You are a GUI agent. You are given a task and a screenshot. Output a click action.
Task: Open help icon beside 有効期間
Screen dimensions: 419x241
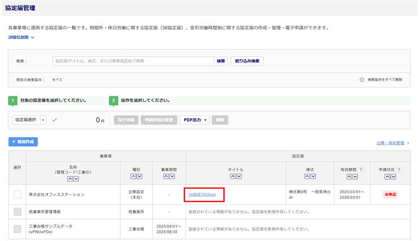pos(361,170)
